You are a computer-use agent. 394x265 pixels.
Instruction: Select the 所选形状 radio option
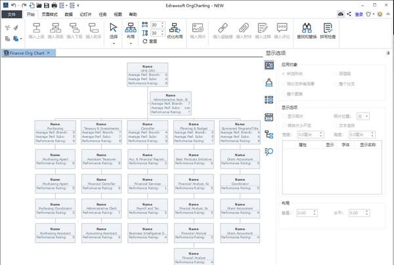(x=283, y=73)
